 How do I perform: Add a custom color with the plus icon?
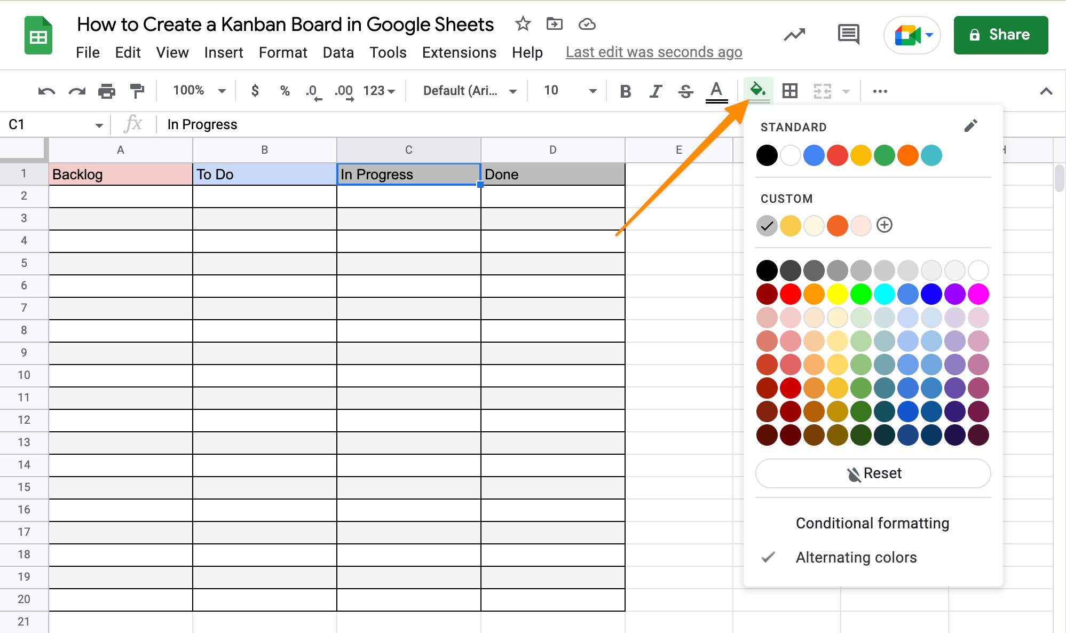pyautogui.click(x=884, y=225)
